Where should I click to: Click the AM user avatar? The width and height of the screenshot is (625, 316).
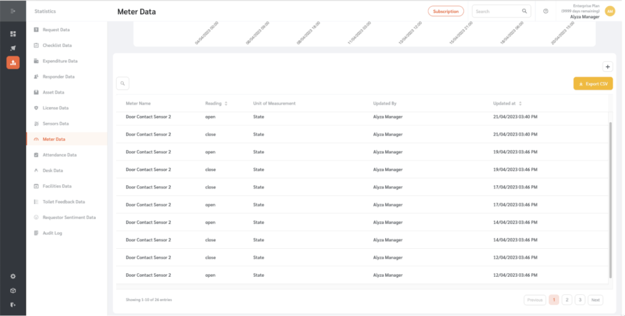(610, 11)
